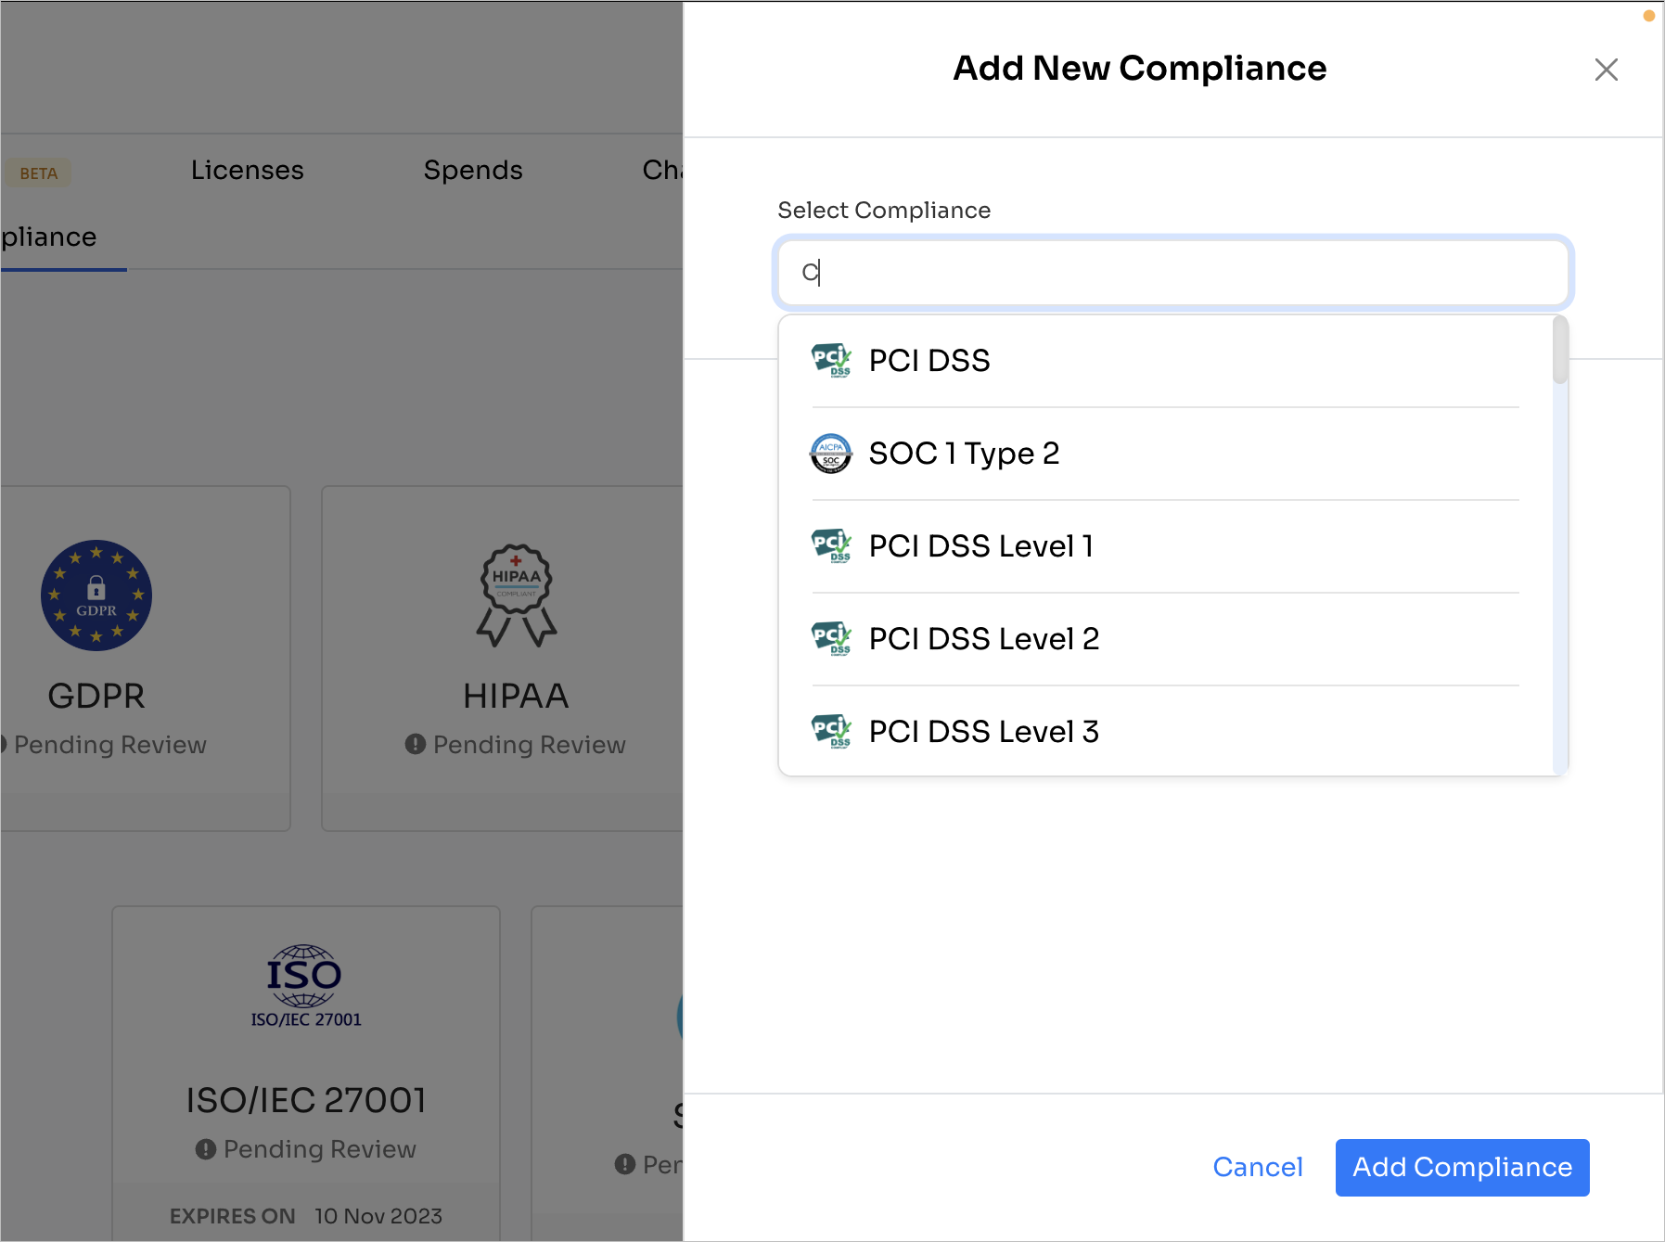Close the Add New Compliance panel

1606,70
